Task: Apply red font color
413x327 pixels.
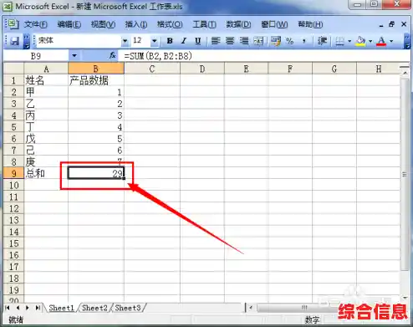Action: 381,41
